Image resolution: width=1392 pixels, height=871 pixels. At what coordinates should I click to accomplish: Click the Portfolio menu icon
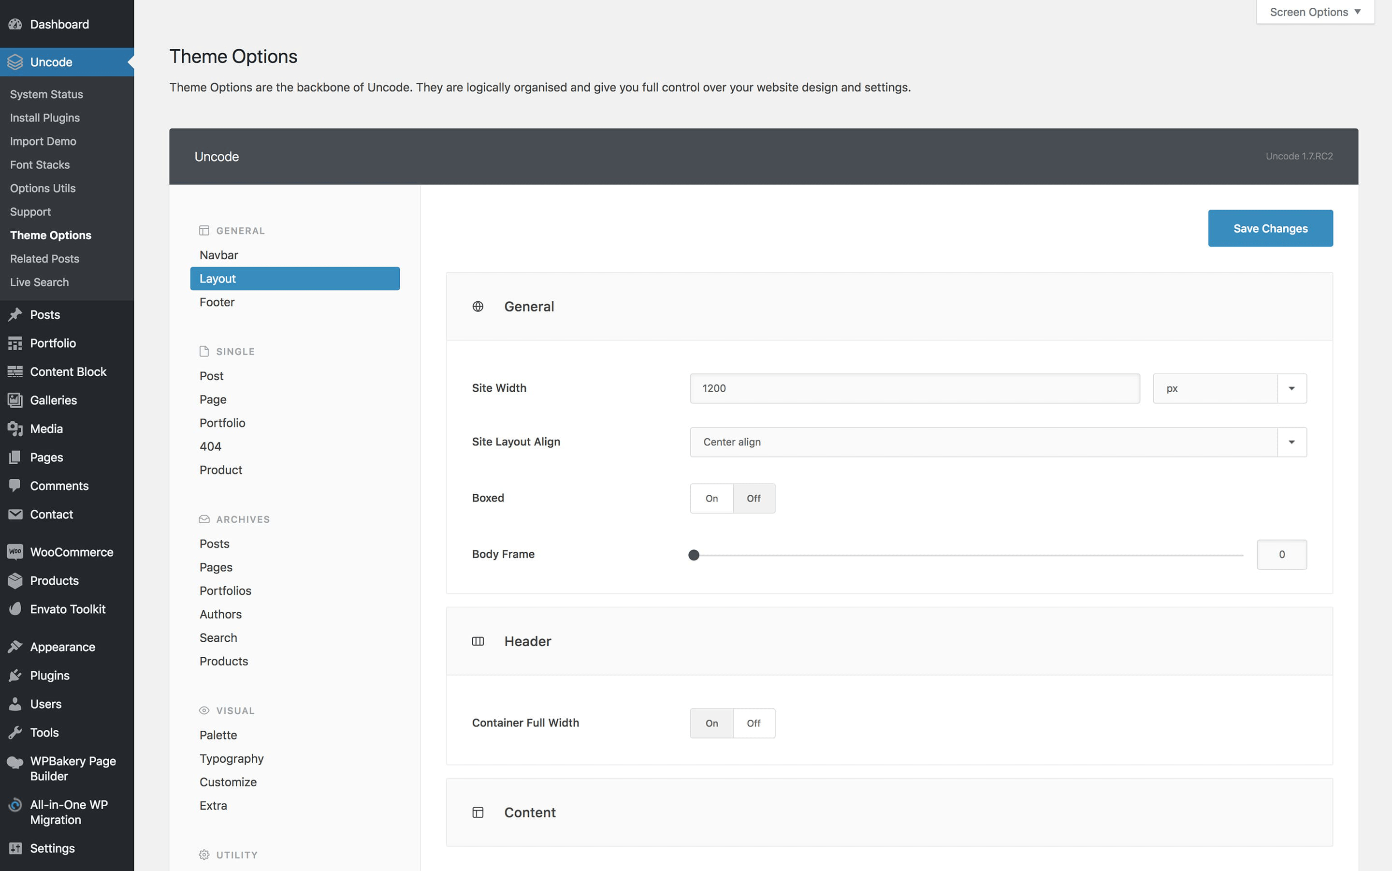click(15, 342)
